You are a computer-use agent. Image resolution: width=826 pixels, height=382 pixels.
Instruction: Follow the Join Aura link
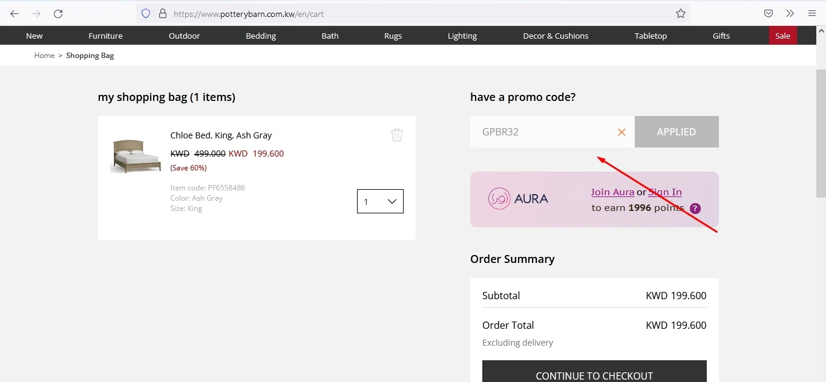point(612,192)
